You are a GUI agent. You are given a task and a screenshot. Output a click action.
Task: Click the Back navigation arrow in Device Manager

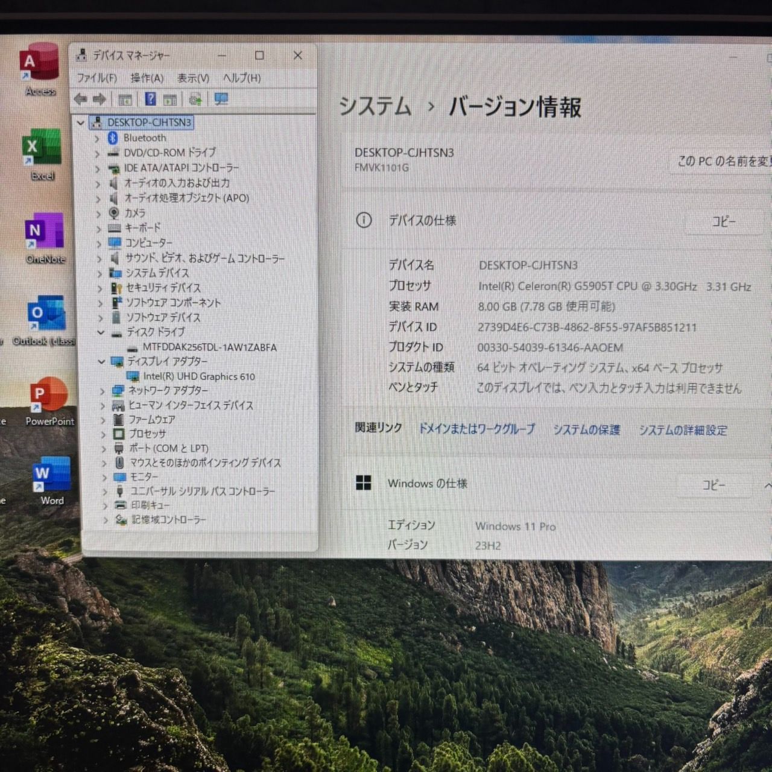click(x=81, y=99)
